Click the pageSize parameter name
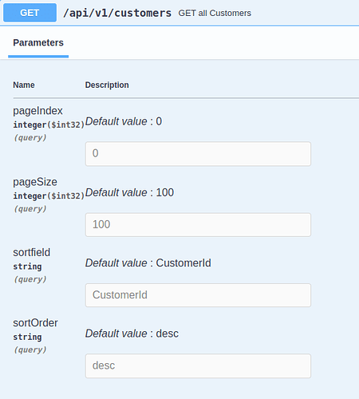This screenshot has height=399, width=359. [x=35, y=182]
